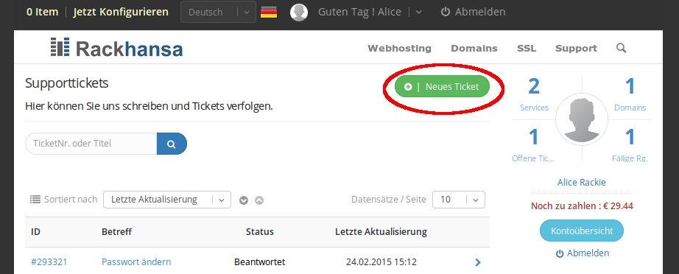Click Abmelden link under Kontoübersicht

click(582, 253)
